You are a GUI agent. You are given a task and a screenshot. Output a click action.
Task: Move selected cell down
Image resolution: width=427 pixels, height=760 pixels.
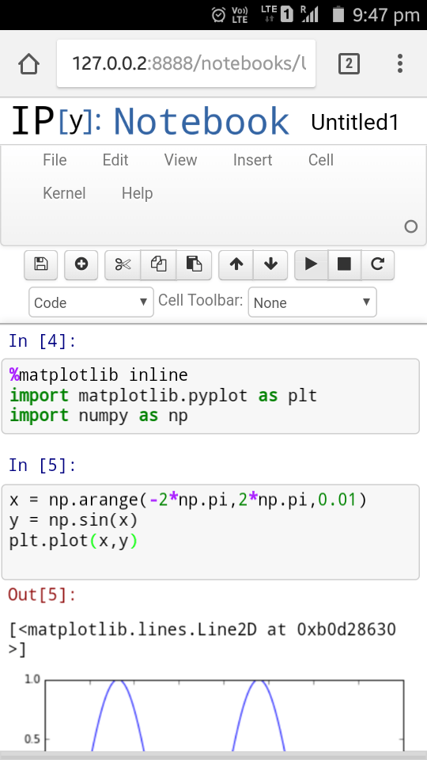(270, 264)
